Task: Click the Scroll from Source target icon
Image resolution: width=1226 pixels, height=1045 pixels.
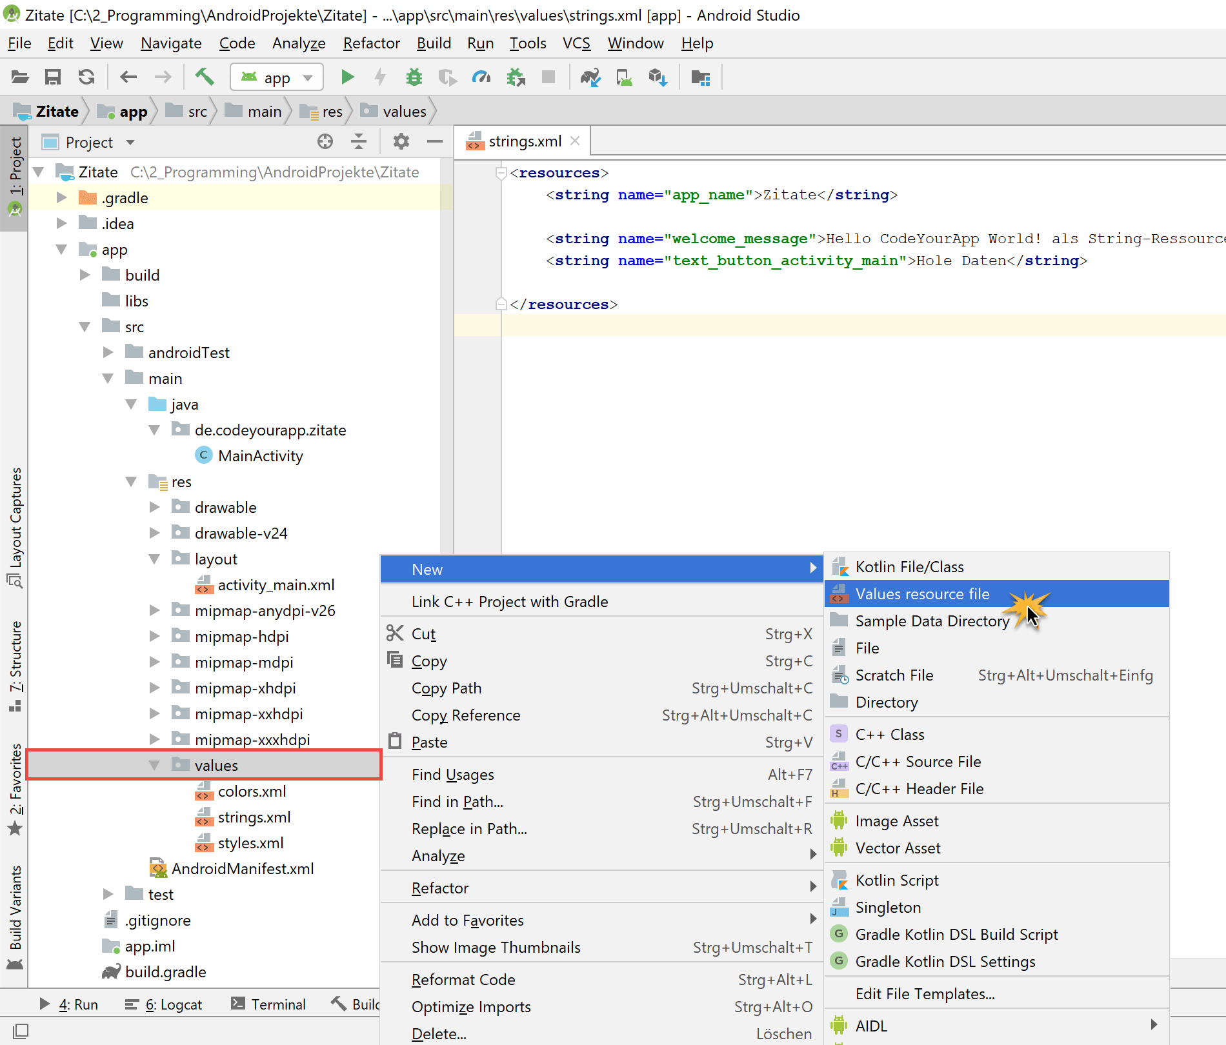Action: pos(325,141)
